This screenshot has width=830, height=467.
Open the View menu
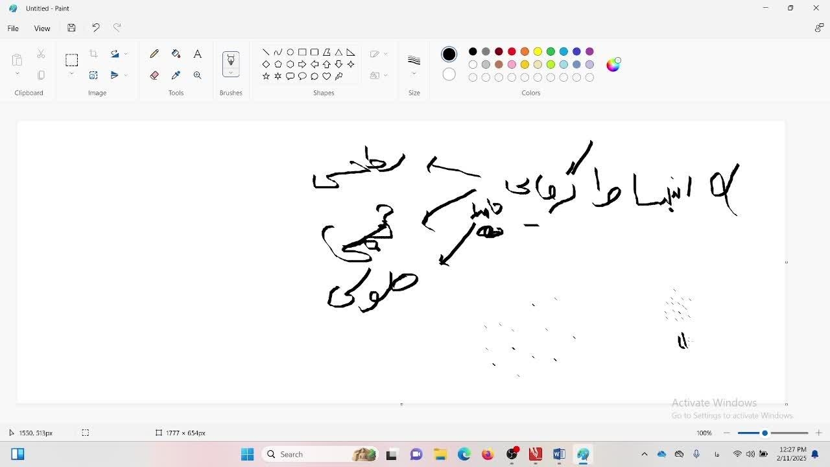42,29
